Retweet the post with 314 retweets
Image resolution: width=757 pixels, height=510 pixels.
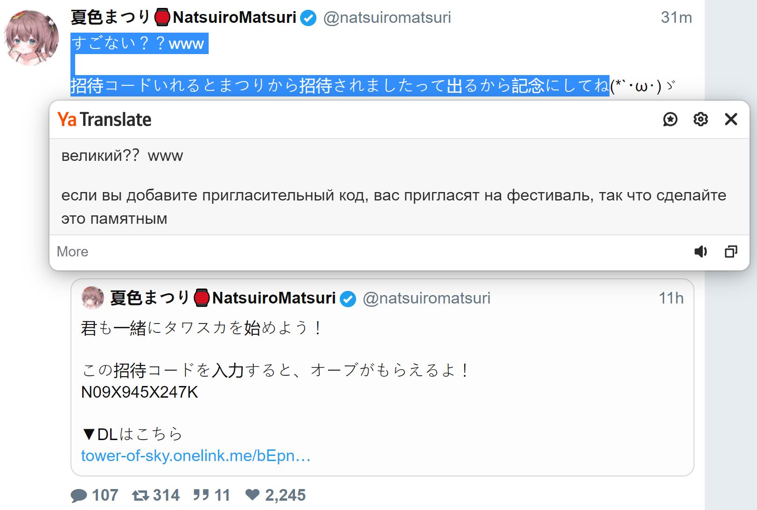(x=140, y=495)
